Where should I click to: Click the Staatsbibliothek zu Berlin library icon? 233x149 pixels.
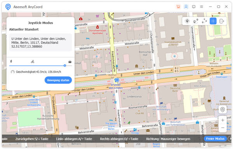(173, 38)
